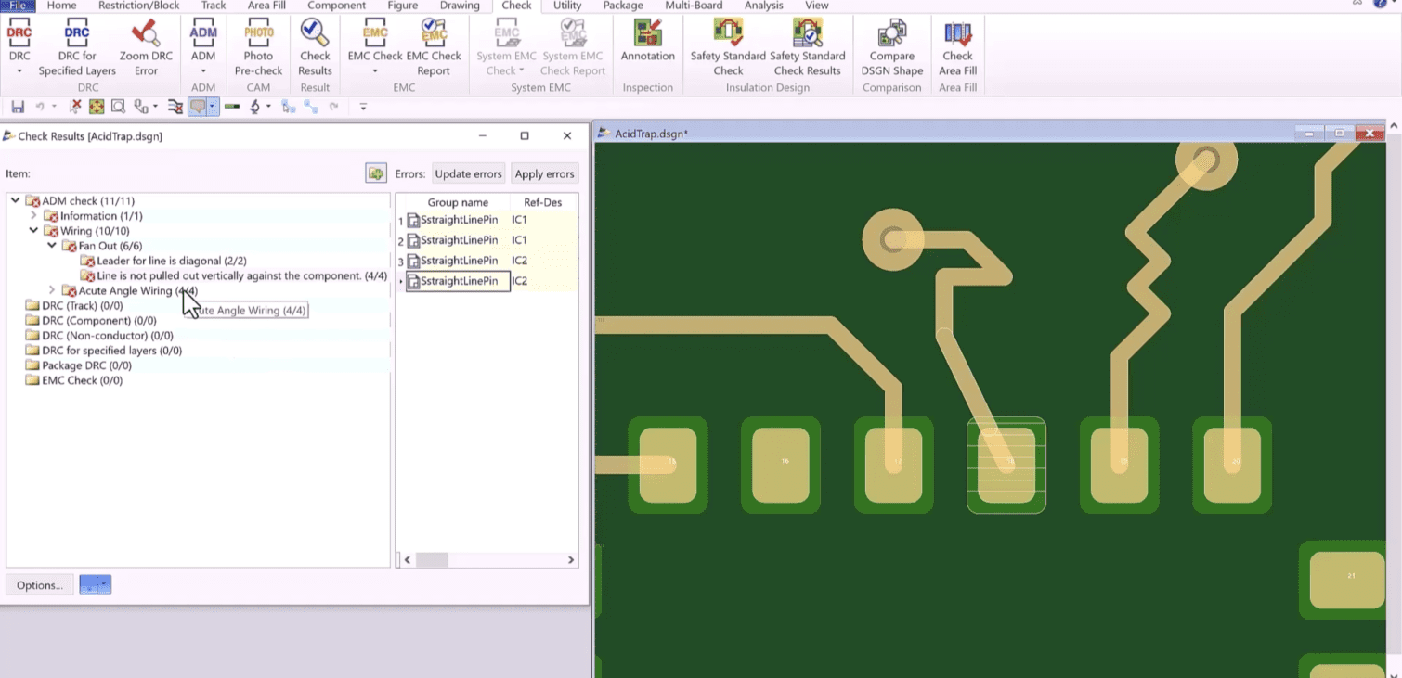Open the DRC button dropdown arrow
Screen dimensions: 1402x678
pyautogui.click(x=19, y=70)
